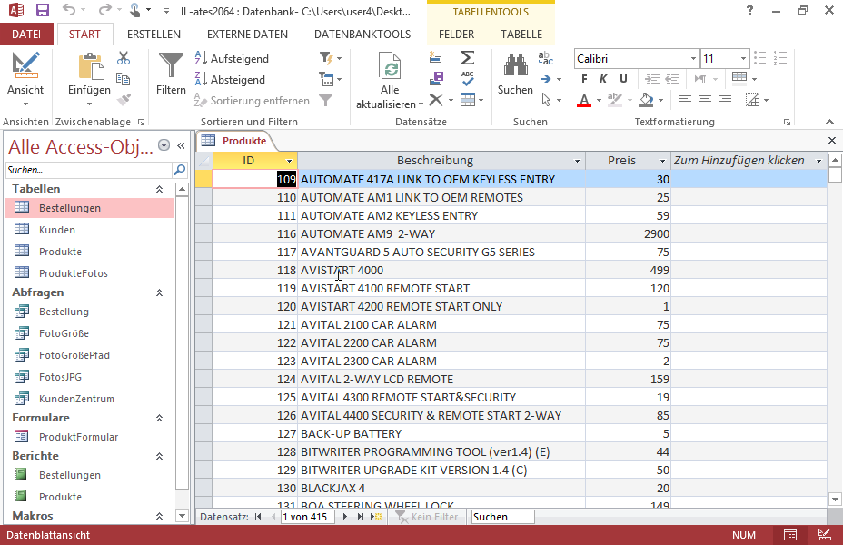This screenshot has width=843, height=545.
Task: Click the Suchen binoculars icon
Action: point(515,66)
